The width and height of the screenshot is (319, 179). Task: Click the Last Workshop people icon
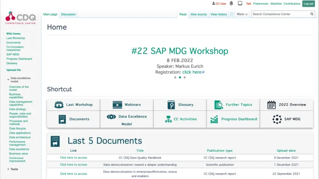(x=59, y=104)
